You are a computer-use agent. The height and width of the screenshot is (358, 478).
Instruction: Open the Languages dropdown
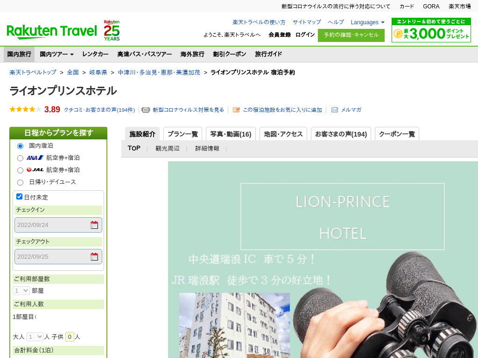click(367, 22)
